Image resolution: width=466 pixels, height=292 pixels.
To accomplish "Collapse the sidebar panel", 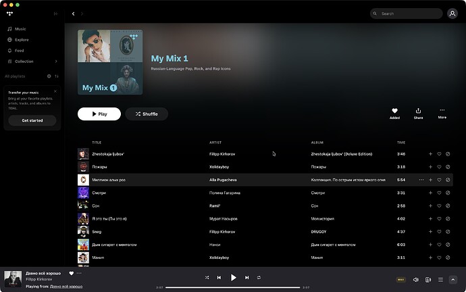I will tap(55, 14).
